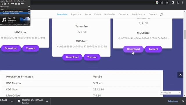
Task: Click the spectrum visualizer in the music player
Action: point(25,20)
